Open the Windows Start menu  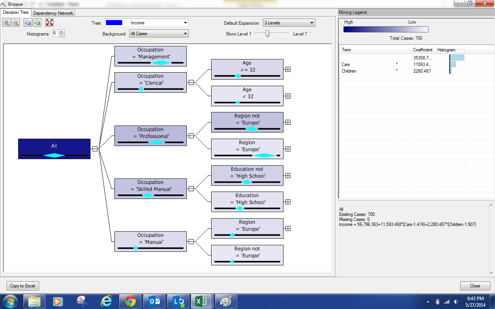(x=10, y=301)
